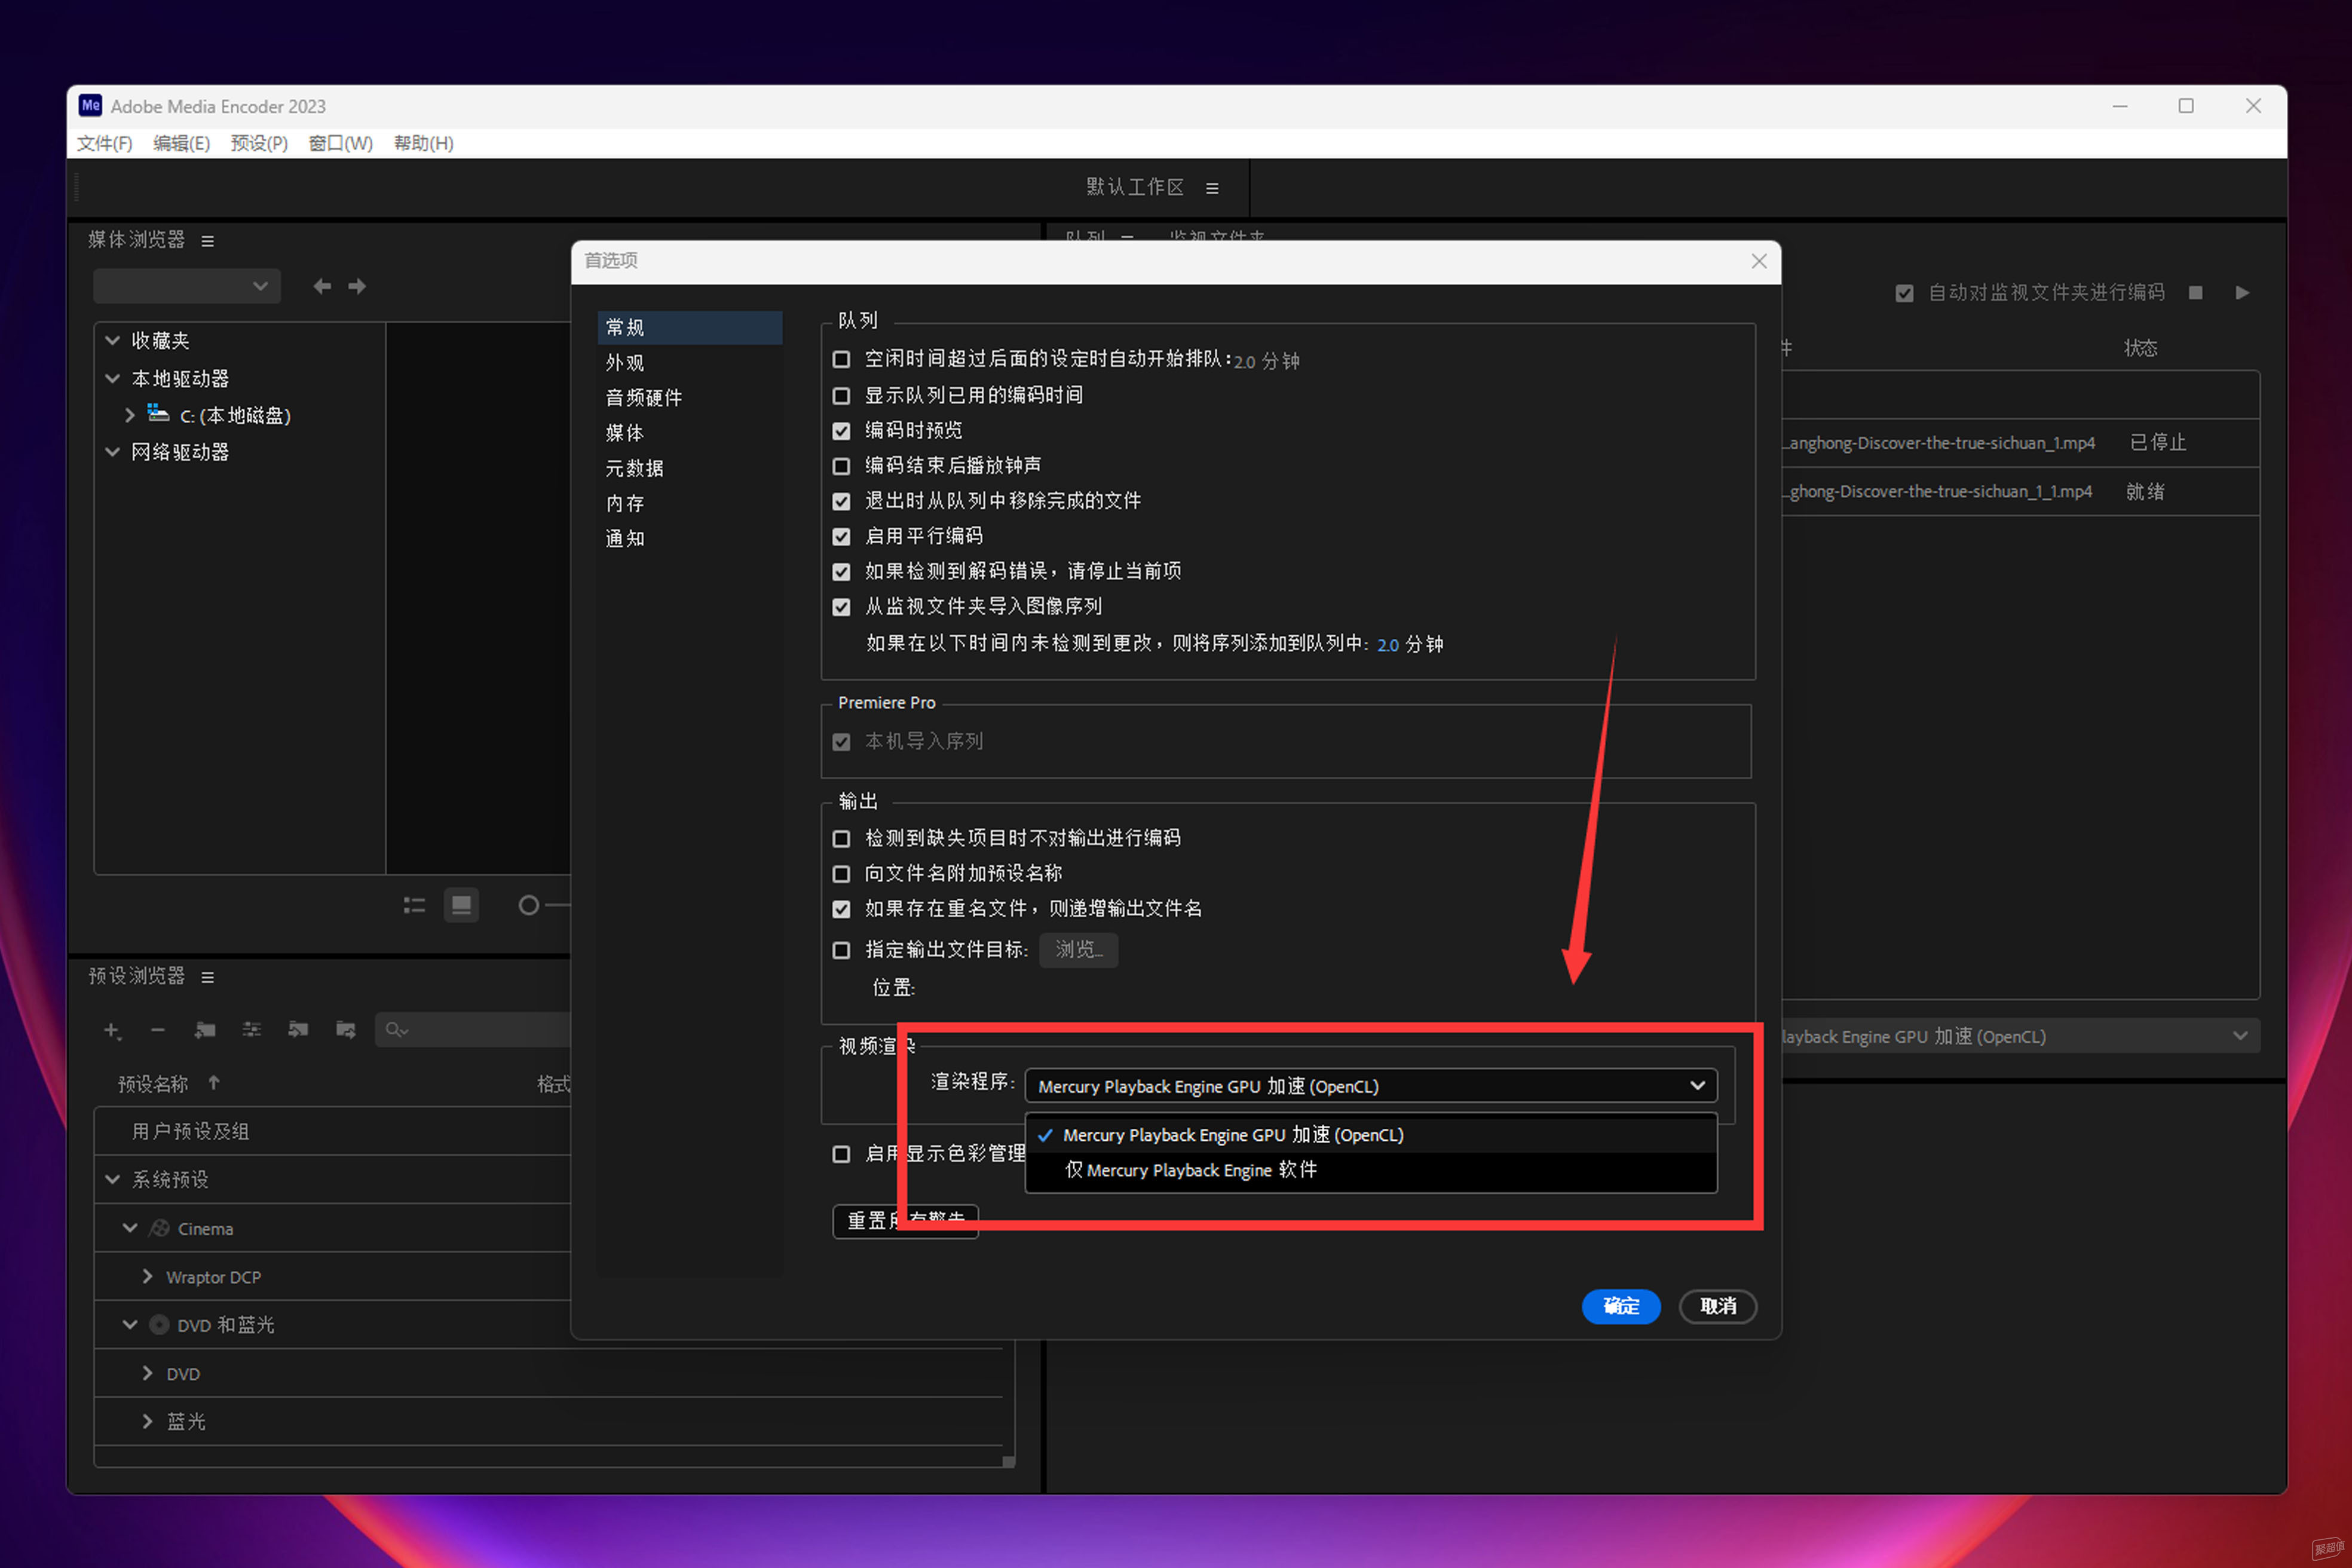This screenshot has height=1568, width=2352.
Task: Click the create new preset plus icon
Action: tap(113, 1030)
